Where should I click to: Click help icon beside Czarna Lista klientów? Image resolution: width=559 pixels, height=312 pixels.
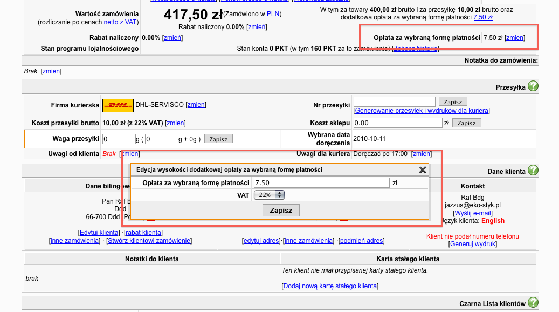click(533, 303)
